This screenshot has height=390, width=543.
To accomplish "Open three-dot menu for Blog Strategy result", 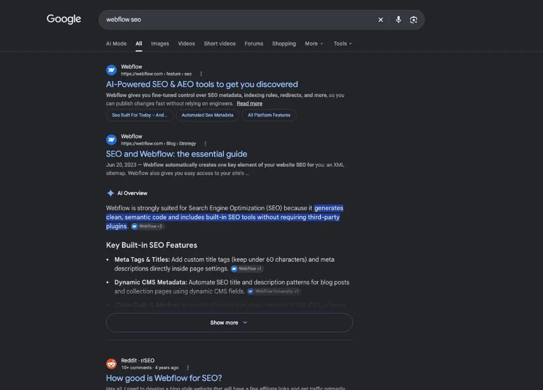I will click(x=205, y=143).
